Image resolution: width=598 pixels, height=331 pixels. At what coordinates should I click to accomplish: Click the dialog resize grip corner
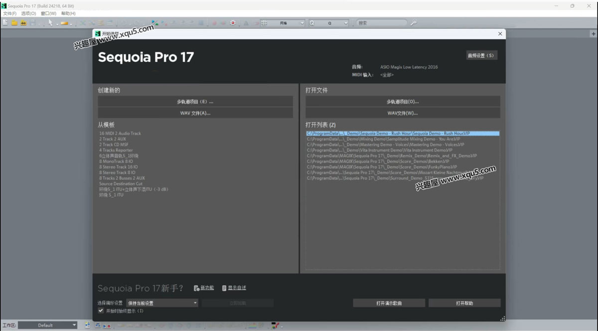[x=502, y=318]
